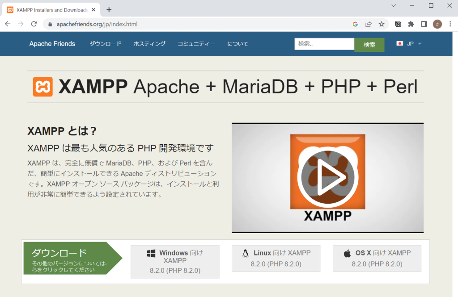The width and height of the screenshot is (458, 297).
Task: Open Chrome's three-dot menu
Action: point(450,24)
